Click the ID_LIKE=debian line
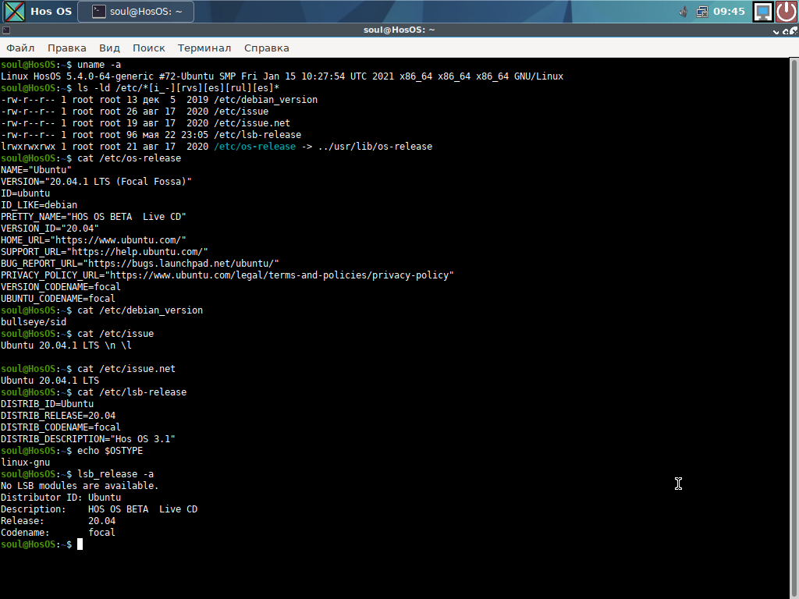Image resolution: width=799 pixels, height=599 pixels. pos(39,205)
